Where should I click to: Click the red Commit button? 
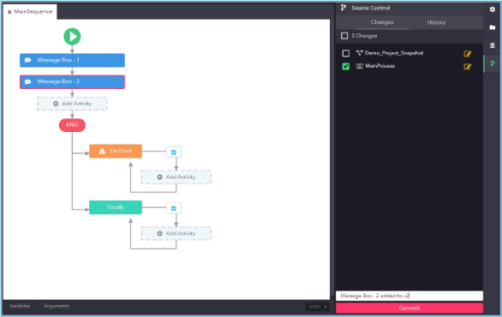tap(409, 308)
